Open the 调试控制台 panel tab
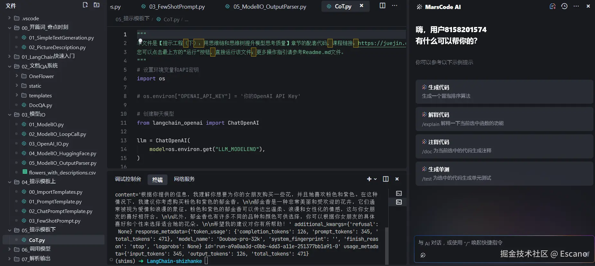The image size is (595, 266). click(128, 179)
